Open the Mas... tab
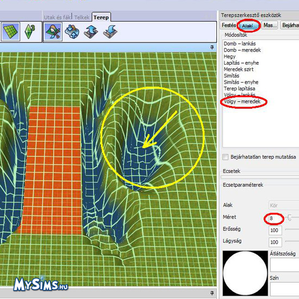 click(270, 25)
